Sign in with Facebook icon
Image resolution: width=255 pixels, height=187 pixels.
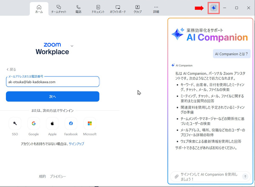click(71, 123)
